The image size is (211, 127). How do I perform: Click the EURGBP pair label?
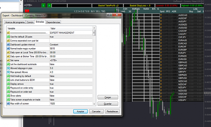click(182, 50)
